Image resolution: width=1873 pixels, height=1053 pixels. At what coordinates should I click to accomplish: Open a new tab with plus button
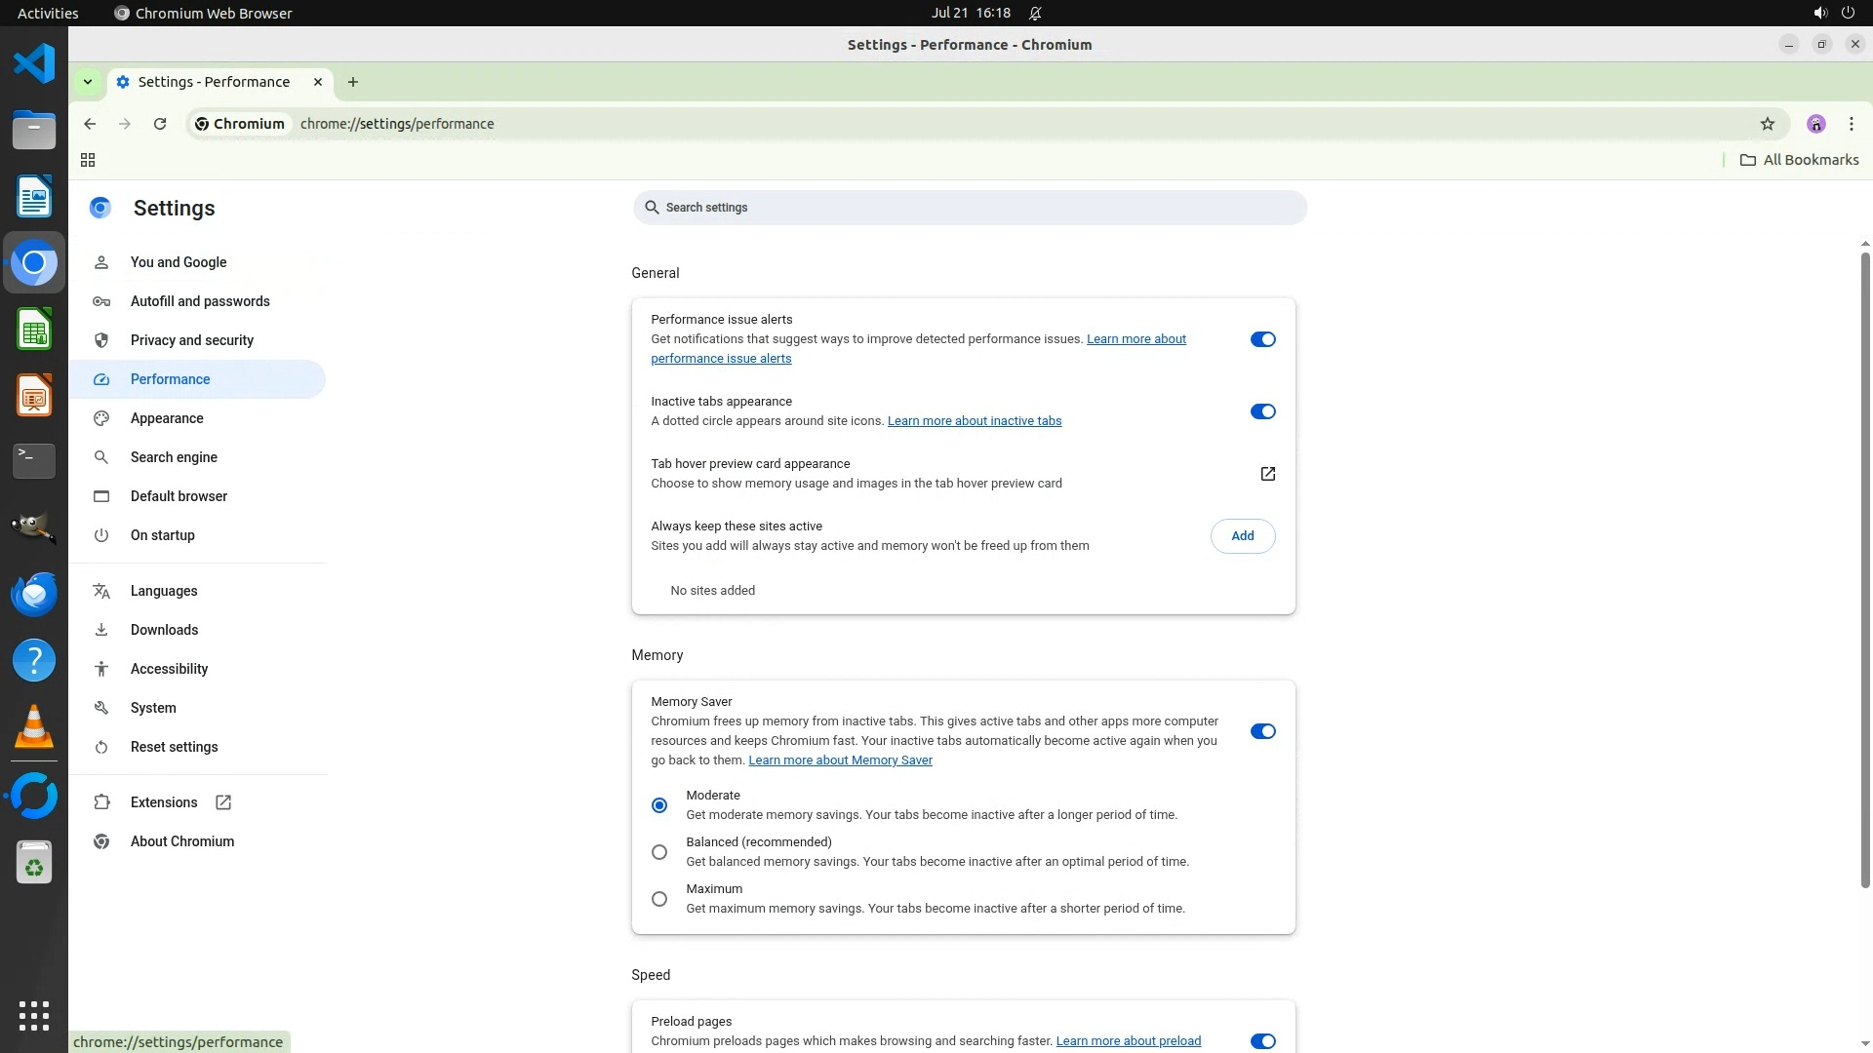pyautogui.click(x=353, y=82)
